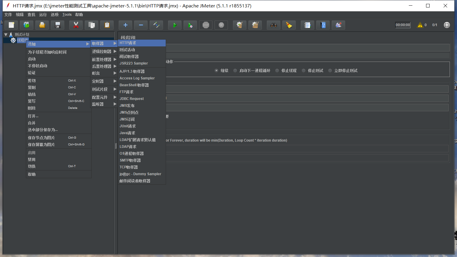Click 保存节点为图片 in the context menu
457x257 pixels.
tap(59, 138)
